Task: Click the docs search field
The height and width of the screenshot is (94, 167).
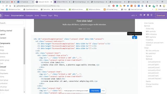Action: (x=11, y=23)
